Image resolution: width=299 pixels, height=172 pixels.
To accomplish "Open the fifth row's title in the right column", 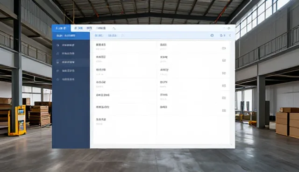I will click(x=164, y=95).
